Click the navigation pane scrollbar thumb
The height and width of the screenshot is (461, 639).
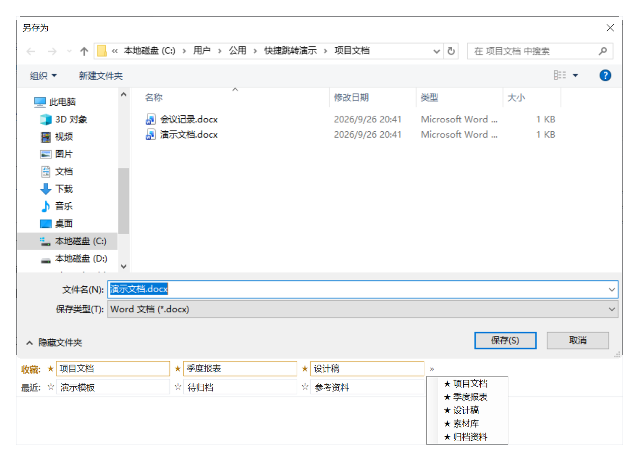click(124, 201)
